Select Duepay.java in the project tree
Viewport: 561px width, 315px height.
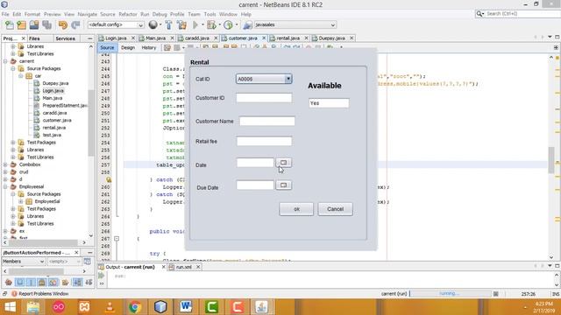(55, 83)
